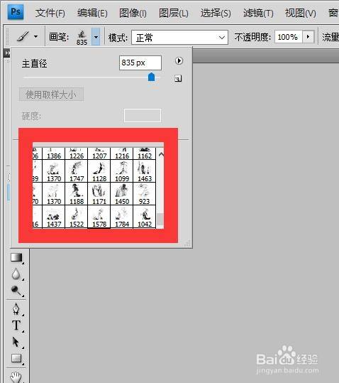Click the 使用取样大小 button
This screenshot has width=339, height=383.
(x=51, y=95)
